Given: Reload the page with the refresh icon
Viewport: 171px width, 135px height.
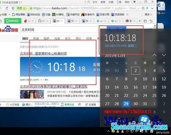Looking at the screenshot, I should 7,8.
